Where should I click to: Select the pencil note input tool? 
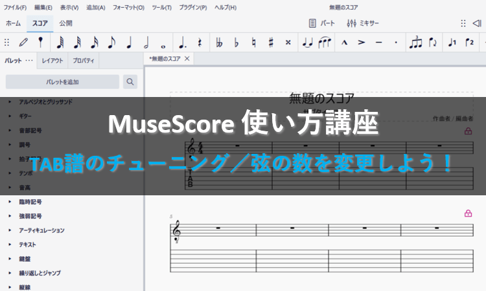[x=23, y=43]
